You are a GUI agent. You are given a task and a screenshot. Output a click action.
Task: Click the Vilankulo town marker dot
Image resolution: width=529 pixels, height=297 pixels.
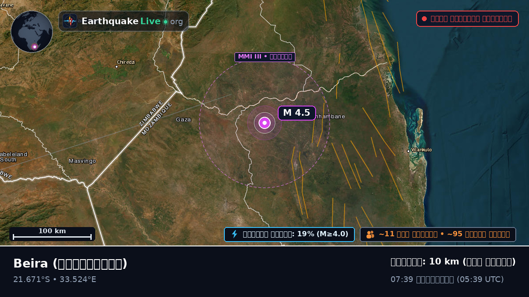[x=408, y=151]
